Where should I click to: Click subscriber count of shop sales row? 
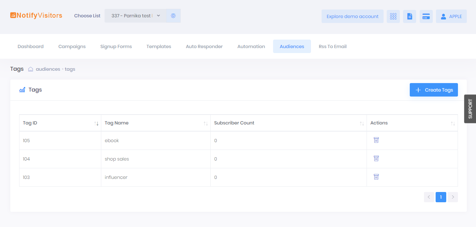pos(289,159)
